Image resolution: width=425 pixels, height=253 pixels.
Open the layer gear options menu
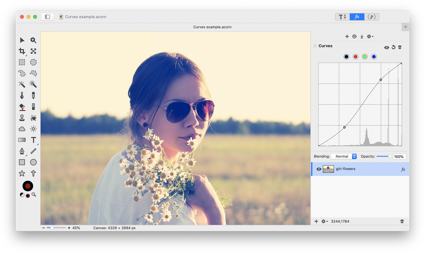coord(324,222)
